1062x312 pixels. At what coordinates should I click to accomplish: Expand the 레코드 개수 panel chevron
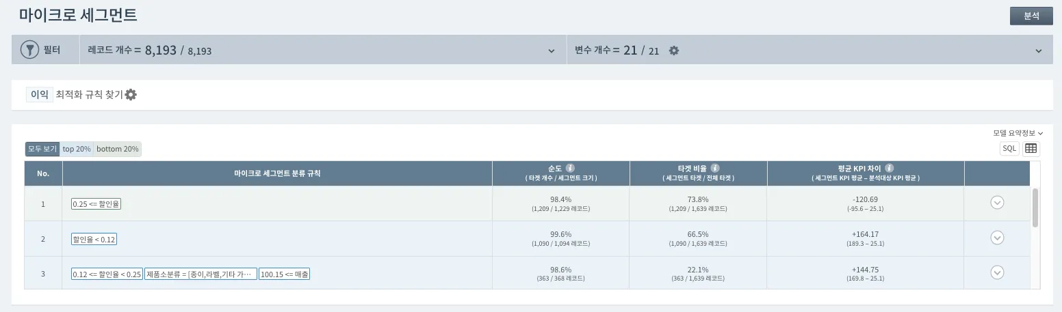(552, 51)
